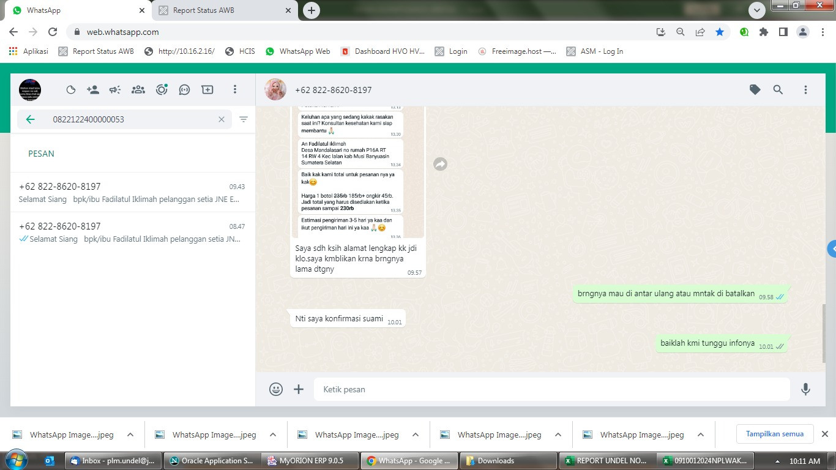Expand options for first WhatsApp Image download

[x=130, y=435]
